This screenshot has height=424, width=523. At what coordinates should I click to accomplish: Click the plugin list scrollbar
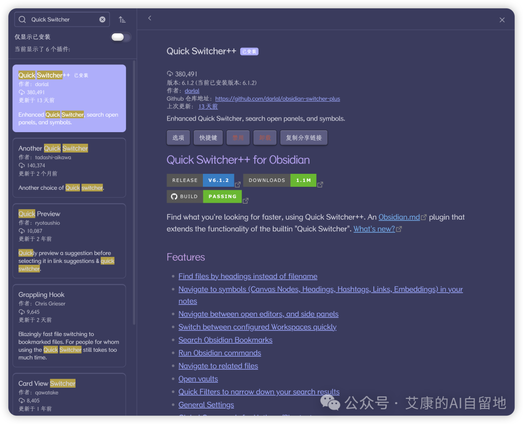(134, 192)
